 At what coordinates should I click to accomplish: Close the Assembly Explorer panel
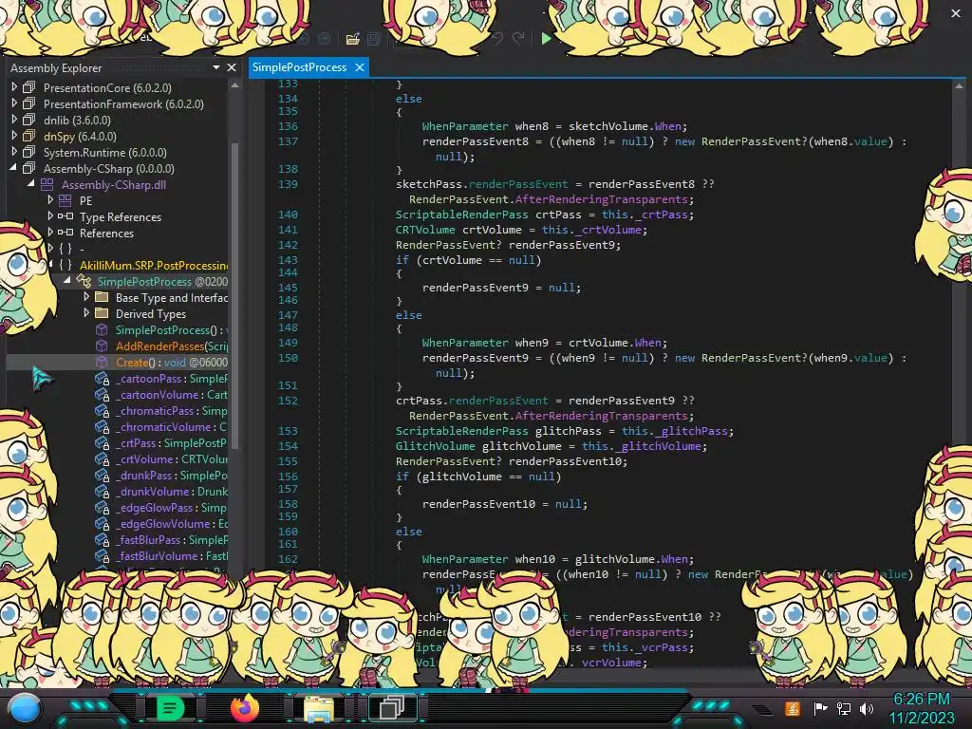coord(232,67)
